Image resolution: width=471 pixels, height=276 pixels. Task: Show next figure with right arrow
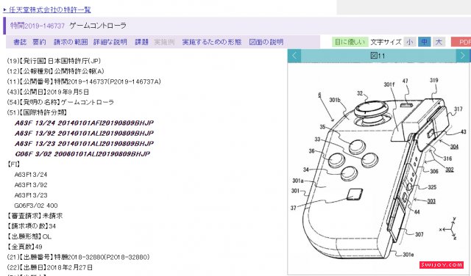pyautogui.click(x=463, y=56)
